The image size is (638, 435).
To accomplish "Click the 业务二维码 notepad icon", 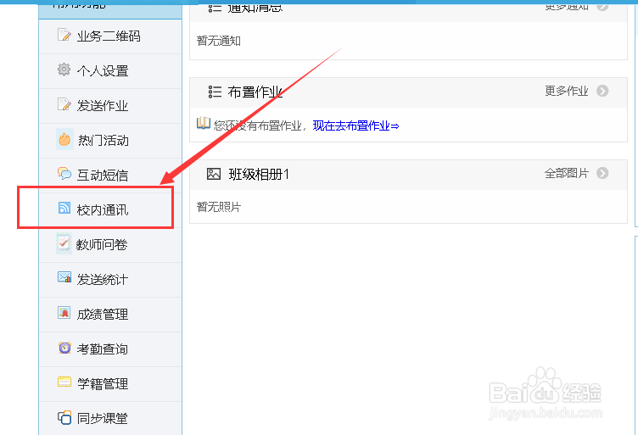I will (x=64, y=36).
